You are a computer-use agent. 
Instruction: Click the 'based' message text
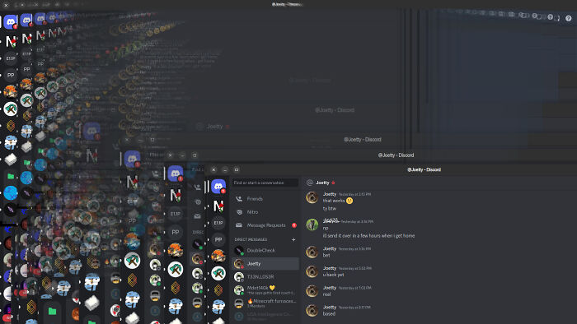click(x=329, y=314)
